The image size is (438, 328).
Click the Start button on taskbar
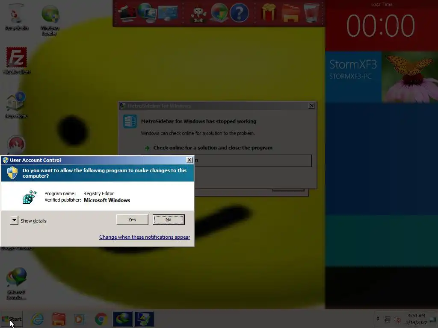click(x=12, y=319)
